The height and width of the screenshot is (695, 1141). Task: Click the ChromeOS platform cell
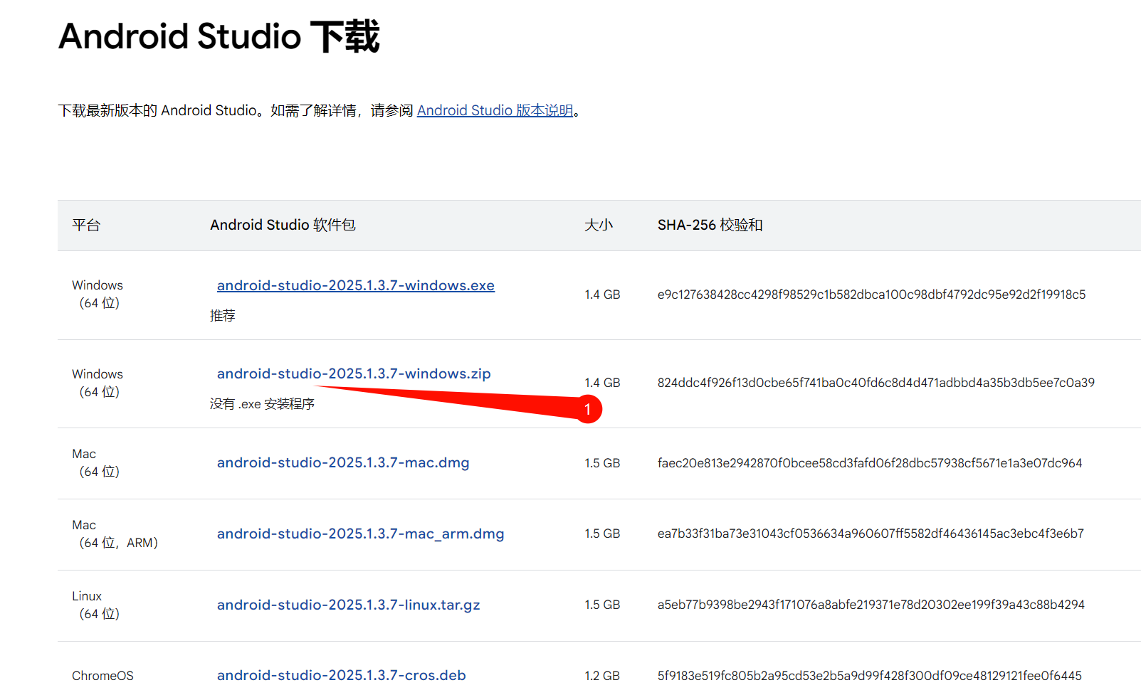[102, 676]
